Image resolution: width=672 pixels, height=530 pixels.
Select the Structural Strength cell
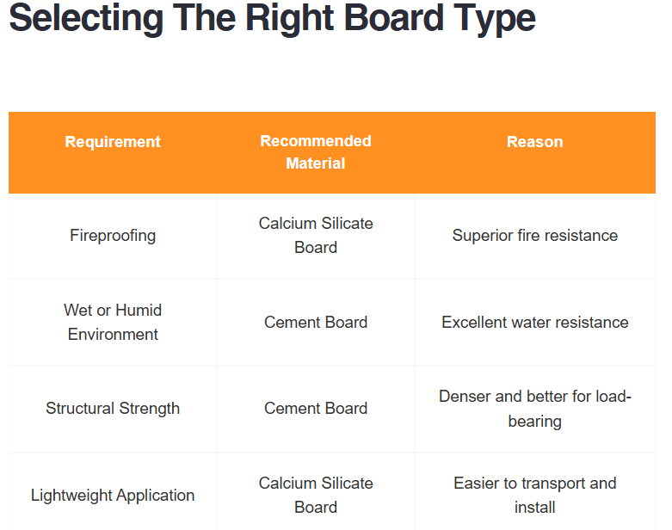[x=113, y=409]
